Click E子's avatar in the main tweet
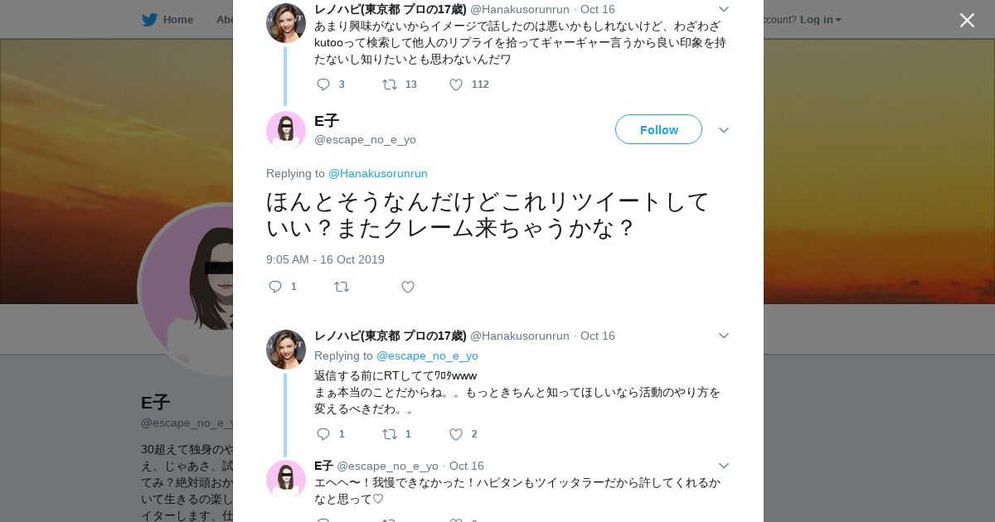 pos(286,130)
